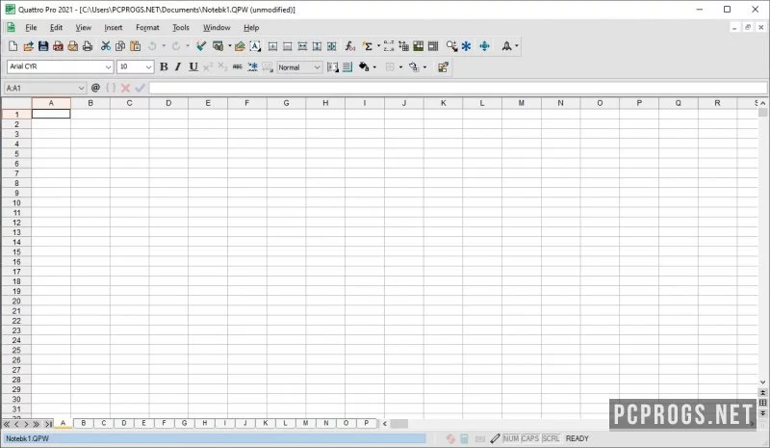Click the checkmark accept entry icon

140,88
